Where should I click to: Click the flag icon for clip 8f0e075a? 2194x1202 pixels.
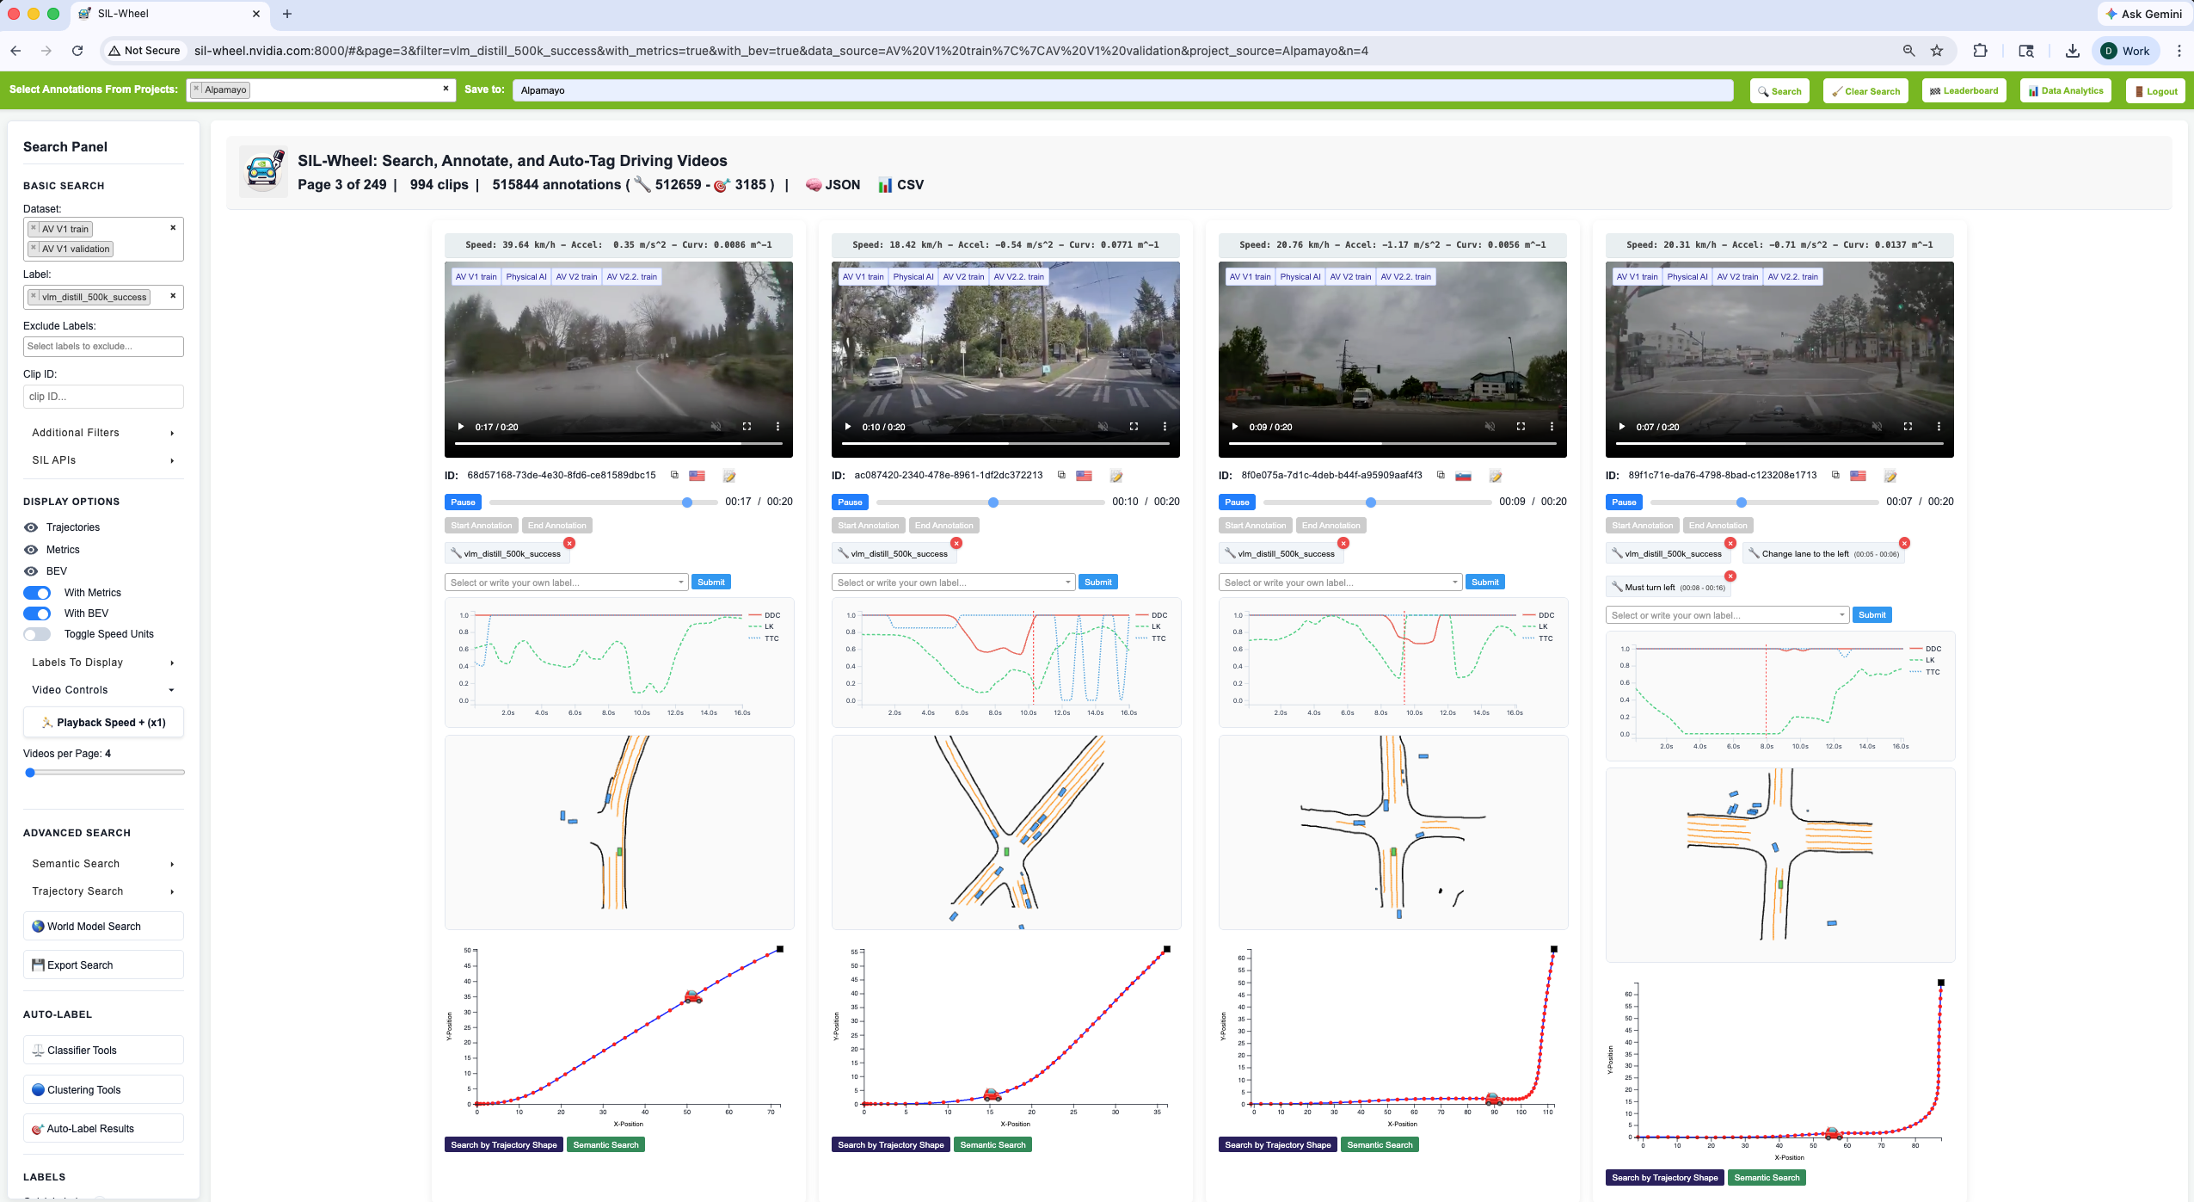coord(1463,476)
